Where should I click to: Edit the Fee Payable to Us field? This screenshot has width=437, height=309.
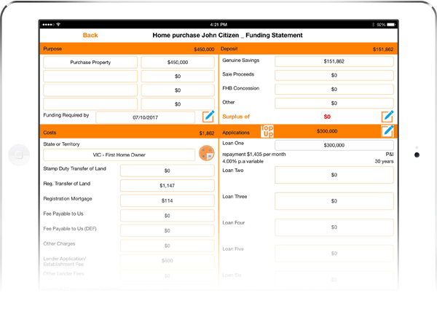[168, 216]
